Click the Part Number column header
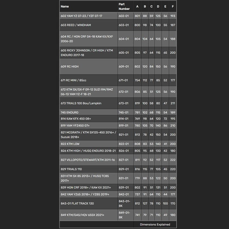The width and height of the screenshot is (229, 229). tap(124, 6)
